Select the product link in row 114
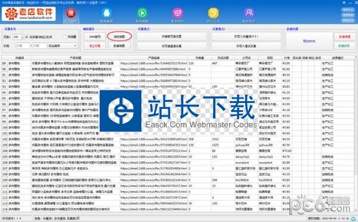This screenshot has width=358, height=222. point(154,210)
